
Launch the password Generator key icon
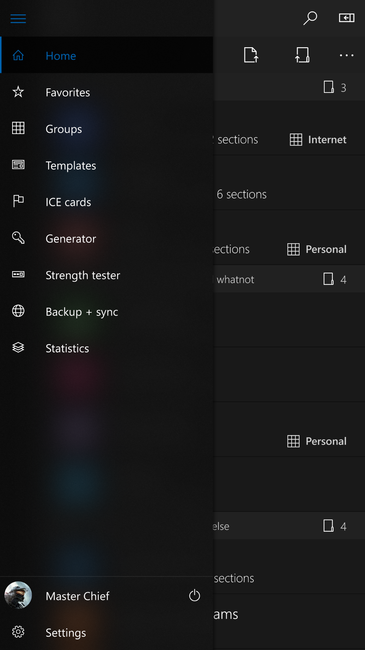(x=18, y=238)
